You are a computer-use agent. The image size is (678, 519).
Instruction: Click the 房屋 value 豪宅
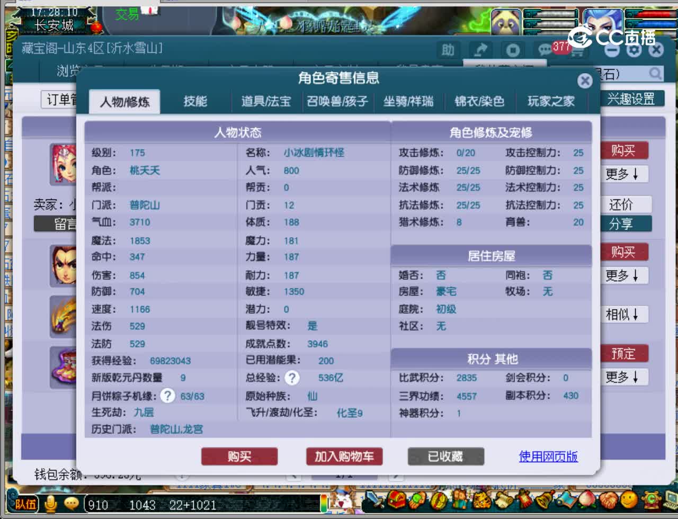pos(446,291)
